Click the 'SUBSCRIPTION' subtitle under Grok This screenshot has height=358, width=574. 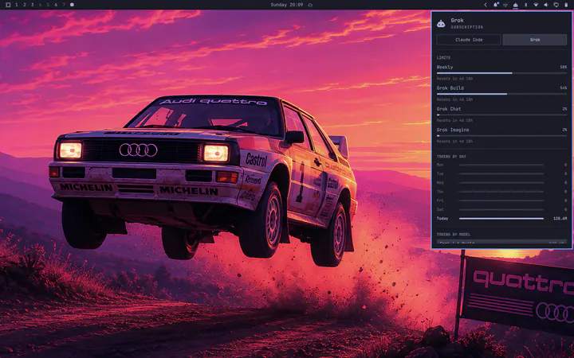point(466,27)
